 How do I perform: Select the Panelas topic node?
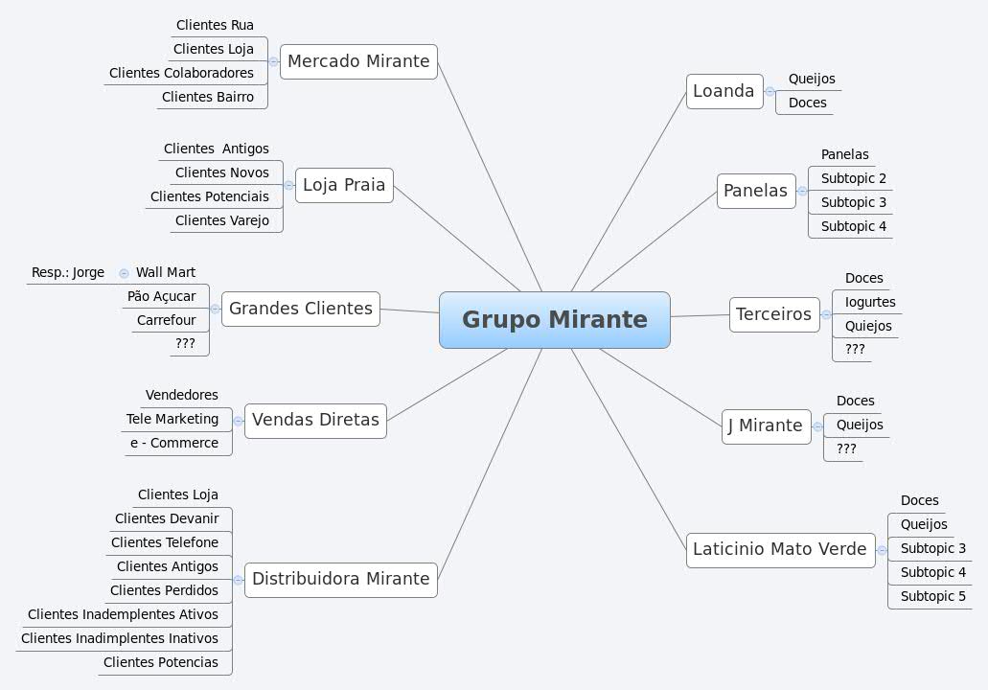pyautogui.click(x=756, y=191)
